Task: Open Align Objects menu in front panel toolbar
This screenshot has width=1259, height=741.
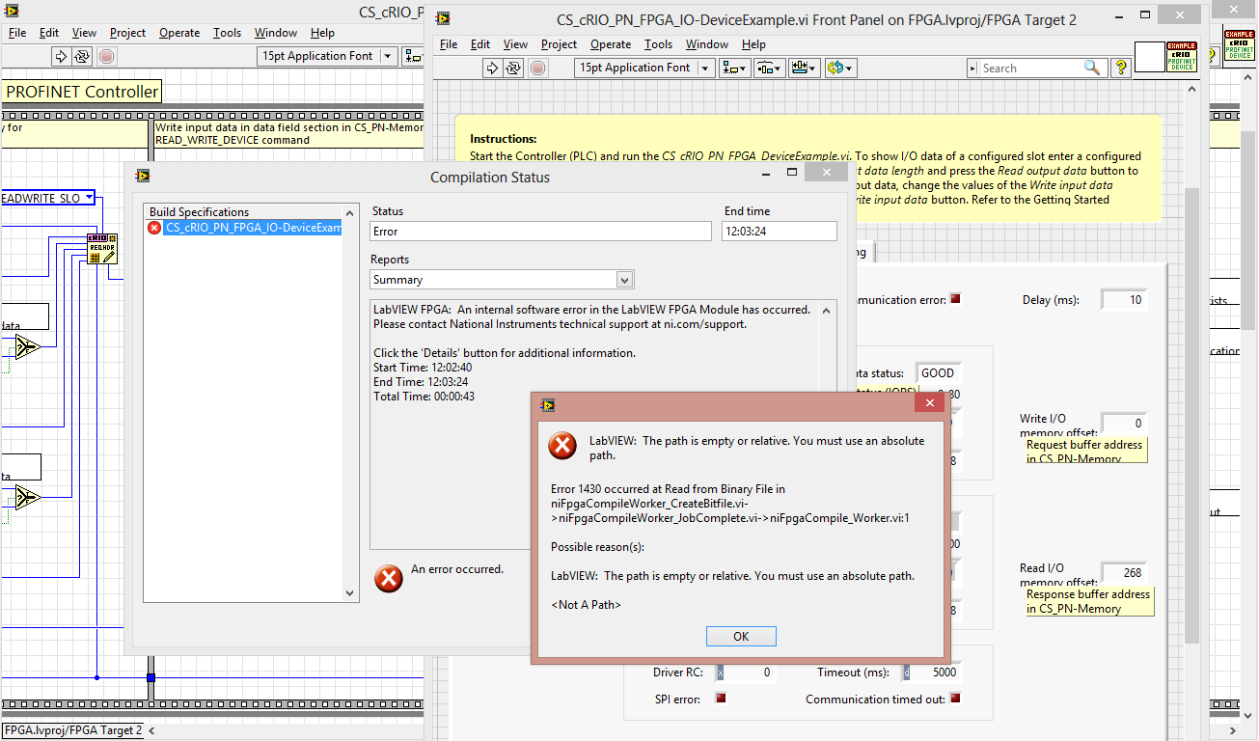Action: [736, 68]
